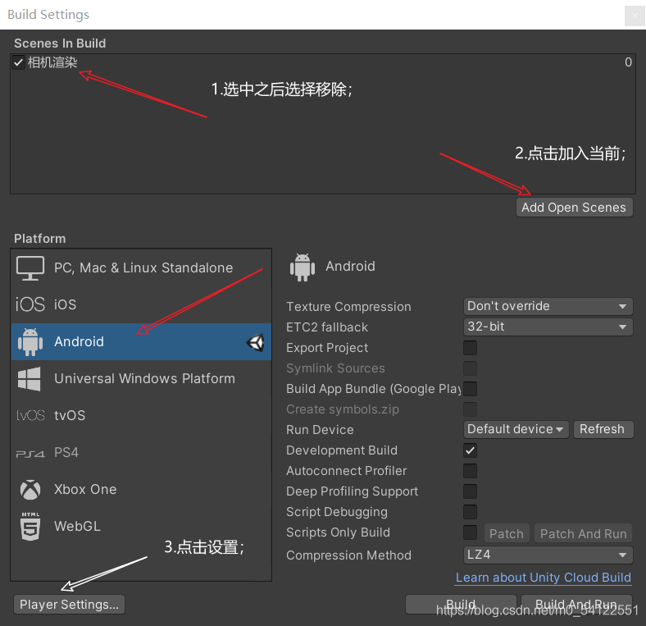
Task: Click the Refresh button for Run Device
Action: (x=603, y=429)
